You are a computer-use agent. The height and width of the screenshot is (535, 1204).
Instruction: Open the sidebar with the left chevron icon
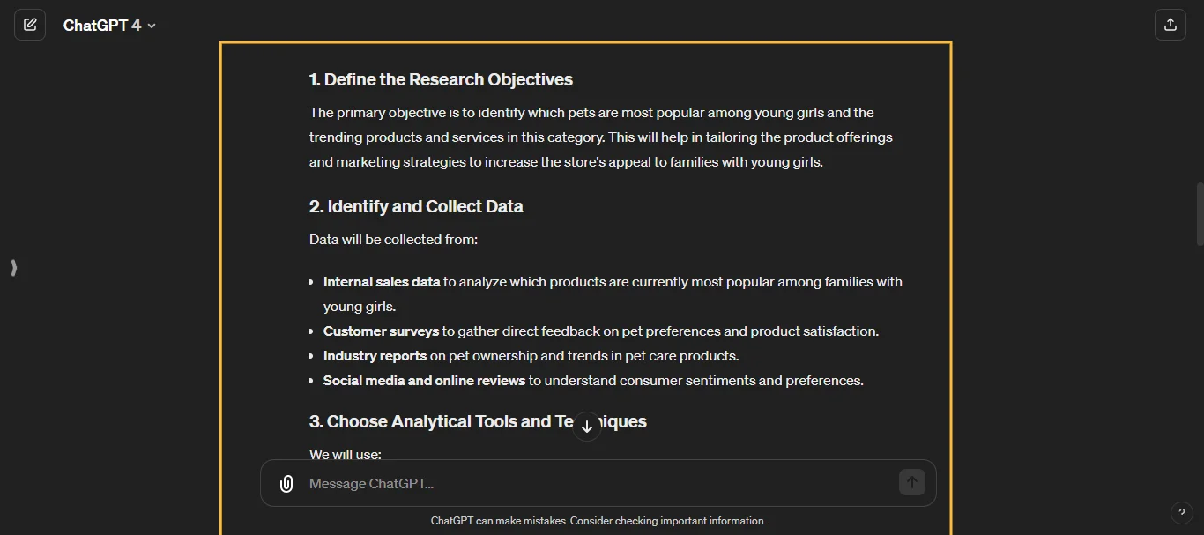pos(13,267)
